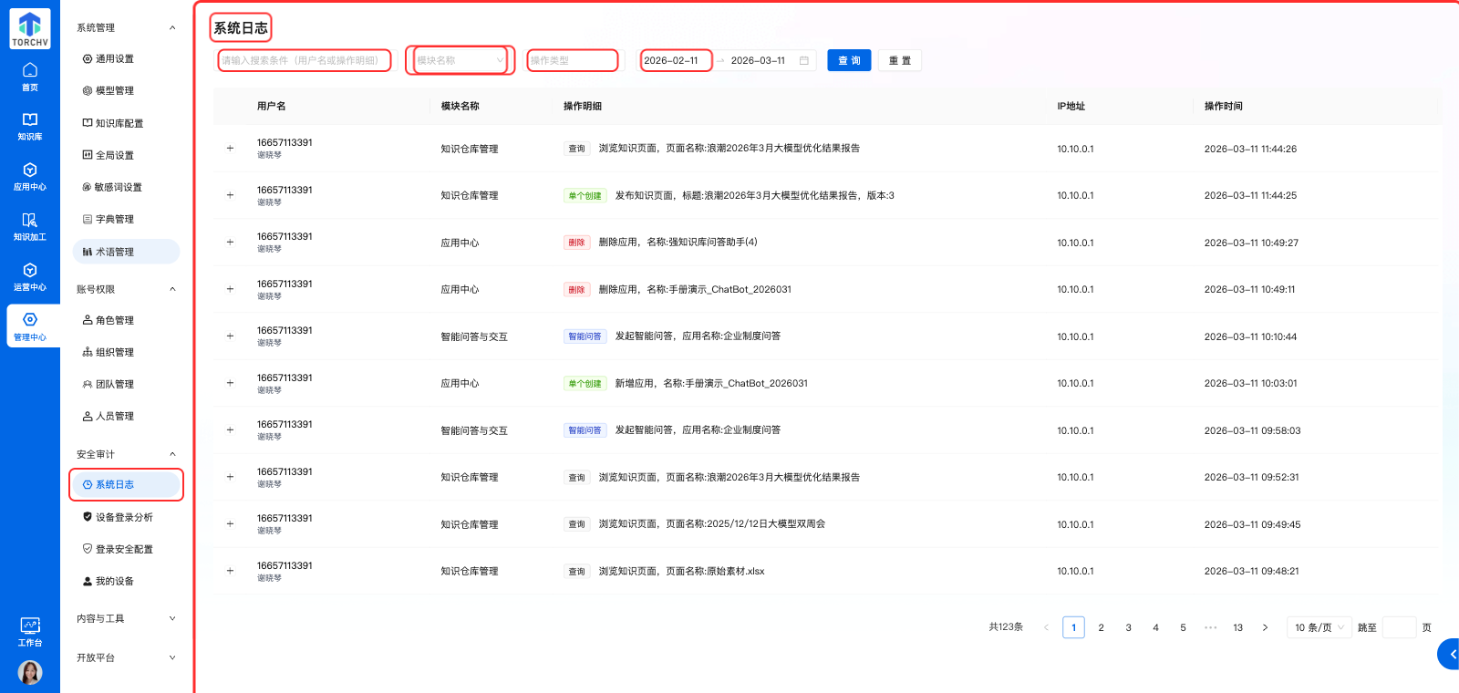Open 模型管理 menu item
The width and height of the screenshot is (1459, 693).
point(126,91)
